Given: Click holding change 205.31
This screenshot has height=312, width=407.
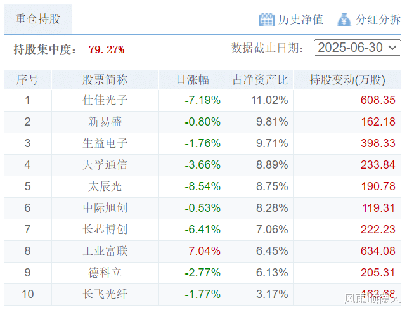Looking at the screenshot, I should [378, 273].
